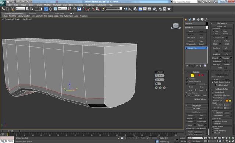This screenshot has height=143, width=235.
Task: Apply and continue chamfer with plus icon
Action: (160, 88)
